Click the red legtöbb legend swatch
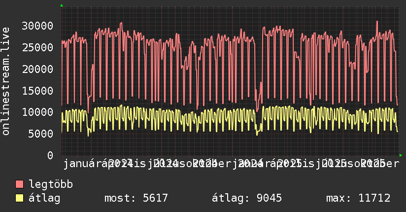Screen dimensions: 406x212 pos(20,185)
